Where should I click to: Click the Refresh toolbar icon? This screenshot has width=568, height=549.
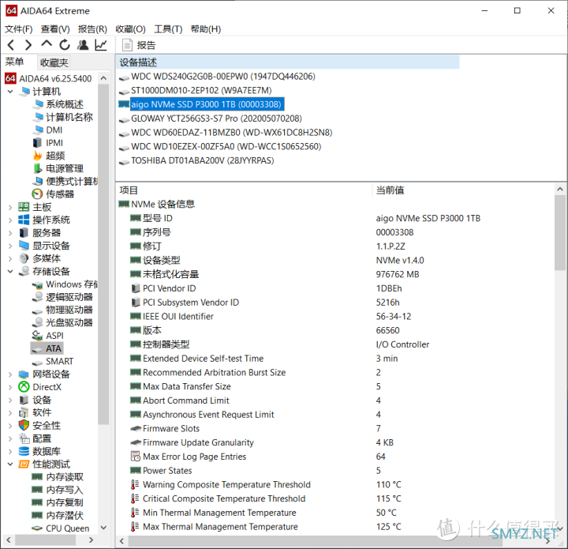(x=65, y=45)
